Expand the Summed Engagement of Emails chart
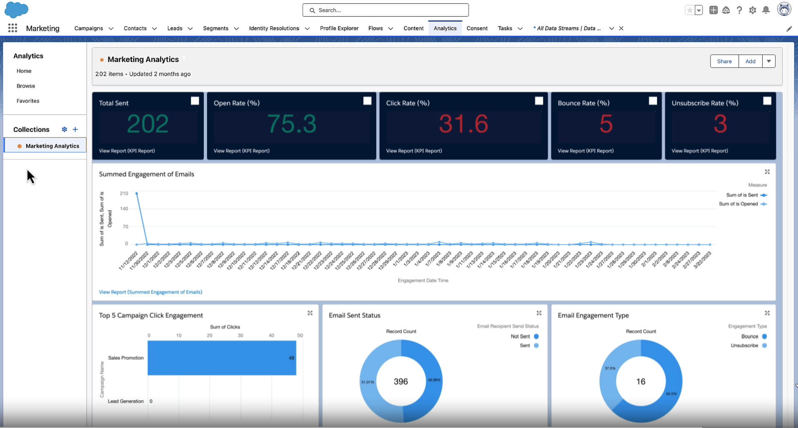 pyautogui.click(x=767, y=172)
